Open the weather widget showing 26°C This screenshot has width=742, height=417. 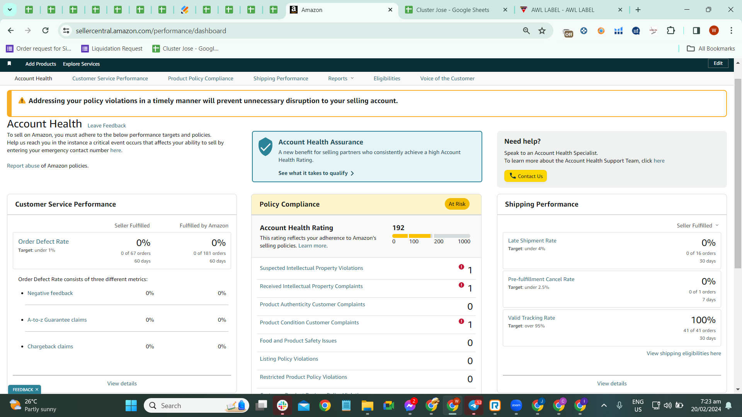[33, 405]
